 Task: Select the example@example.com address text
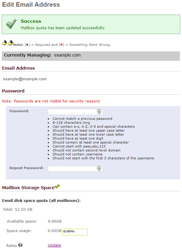point(25,79)
